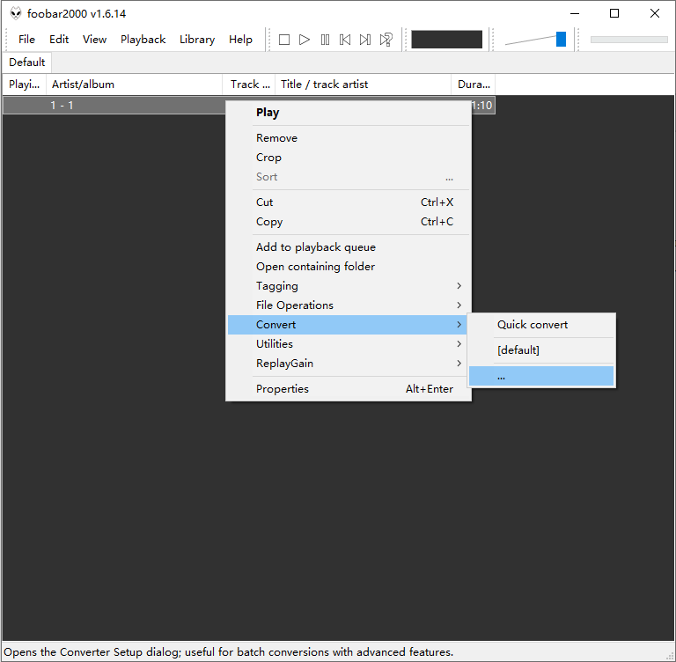Click the Duration column header
676x662 pixels.
point(474,85)
